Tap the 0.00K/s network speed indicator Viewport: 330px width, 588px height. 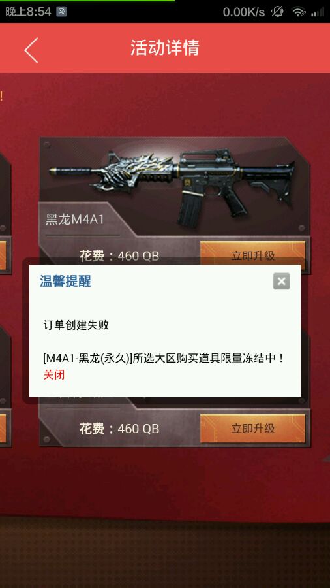click(243, 12)
